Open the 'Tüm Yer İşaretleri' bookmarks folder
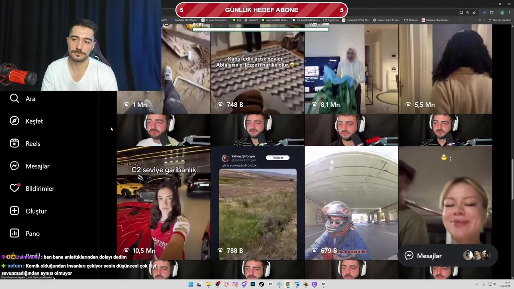 point(499,20)
